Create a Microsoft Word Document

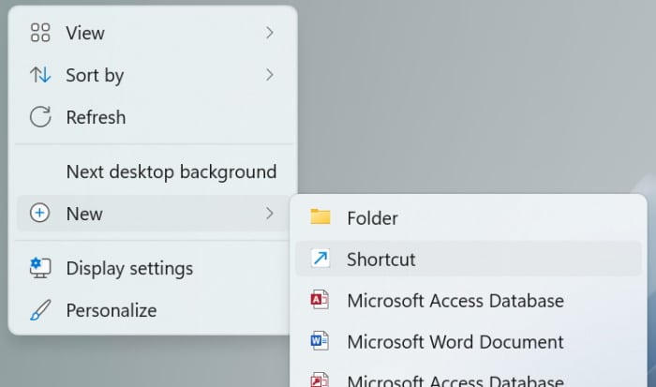pyautogui.click(x=469, y=342)
